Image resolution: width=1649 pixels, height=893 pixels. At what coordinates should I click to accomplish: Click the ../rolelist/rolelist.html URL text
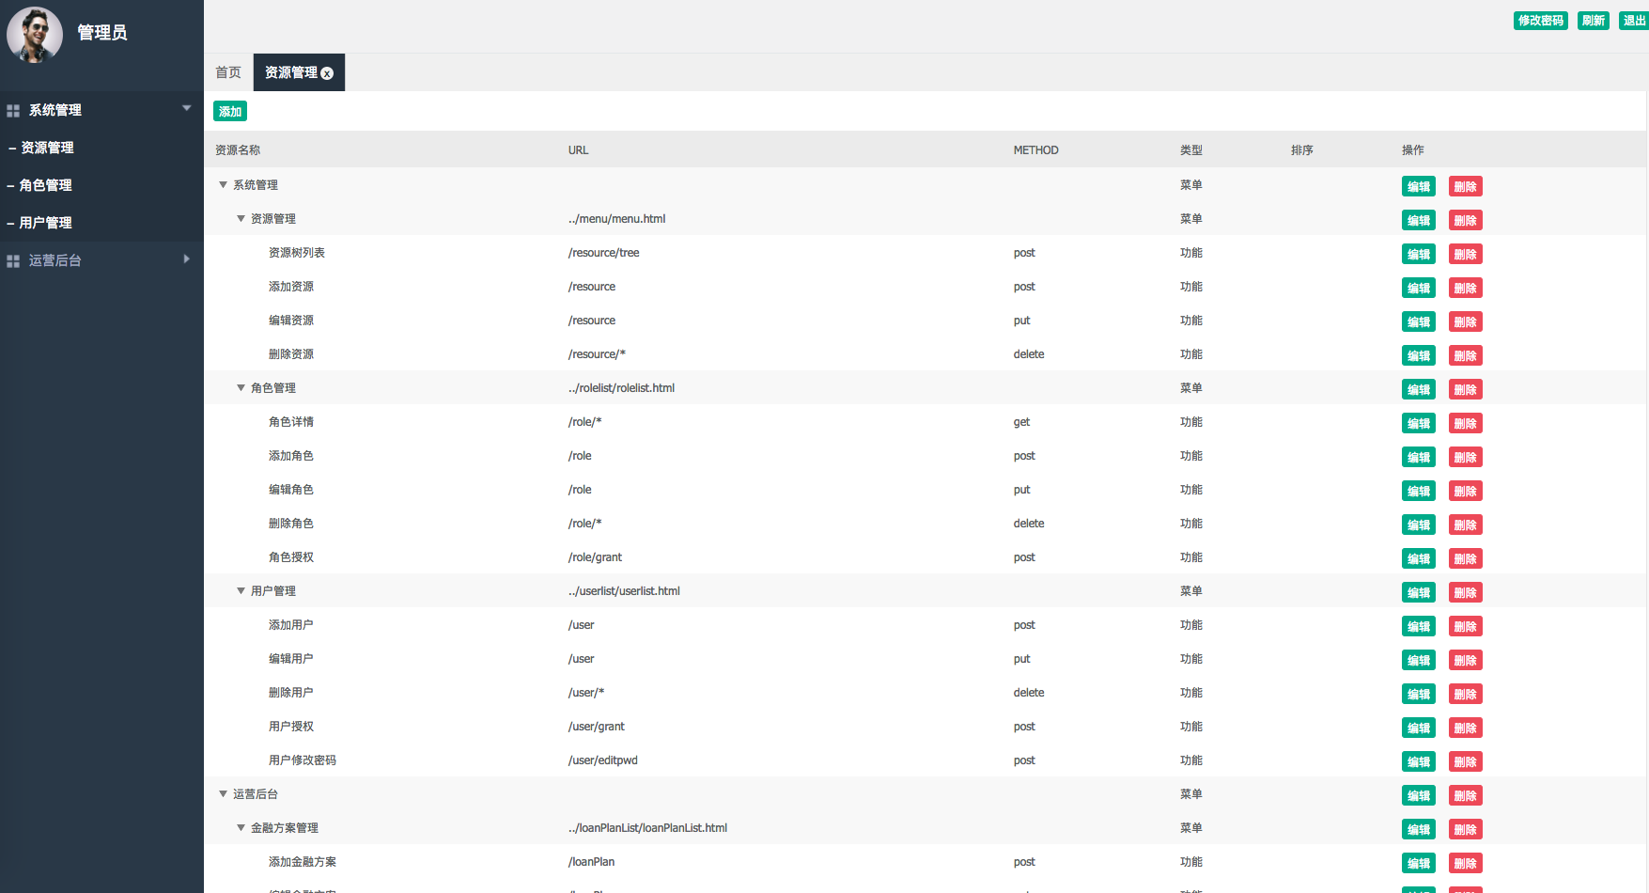pos(621,388)
